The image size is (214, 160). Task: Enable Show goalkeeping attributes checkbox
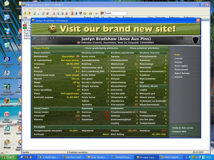pos(83,48)
